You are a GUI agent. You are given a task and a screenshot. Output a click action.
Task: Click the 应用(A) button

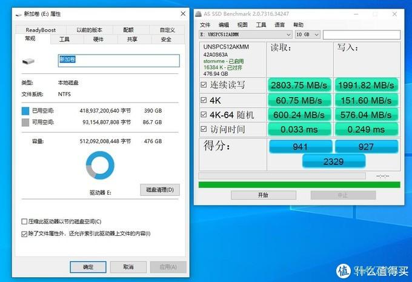pos(168,267)
